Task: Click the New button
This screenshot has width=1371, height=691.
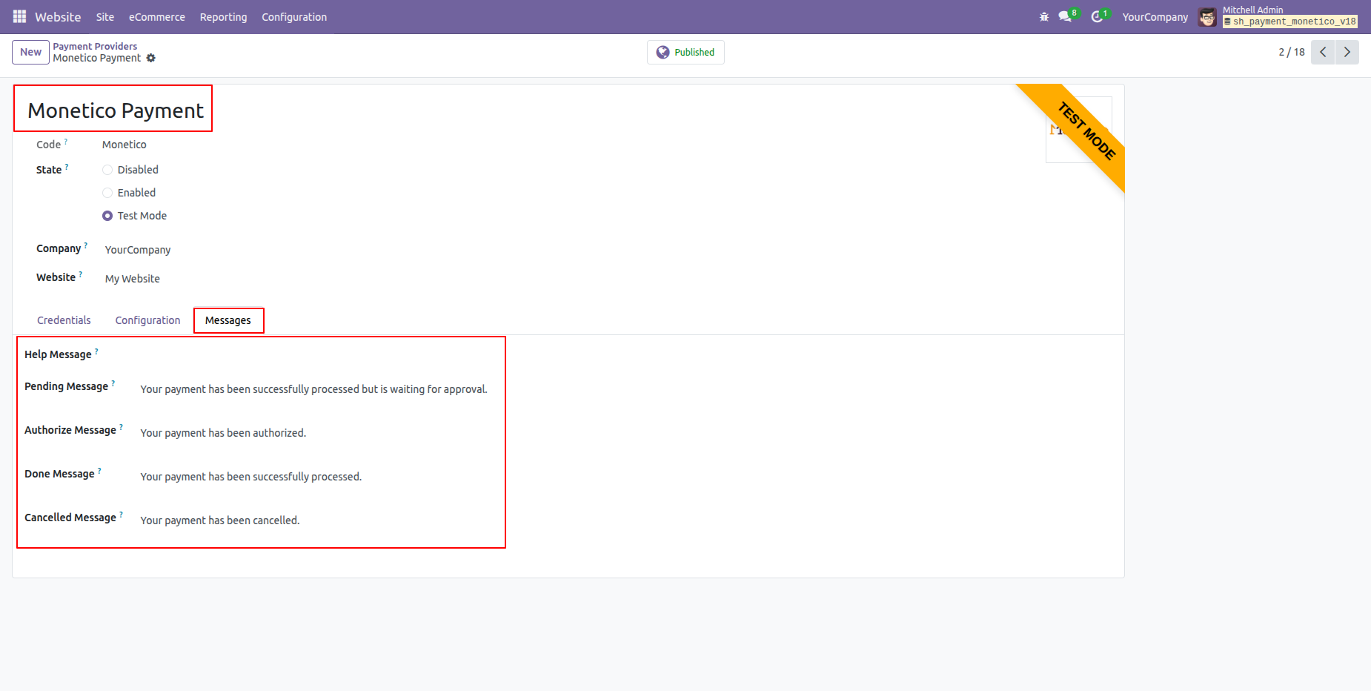Action: [x=30, y=52]
